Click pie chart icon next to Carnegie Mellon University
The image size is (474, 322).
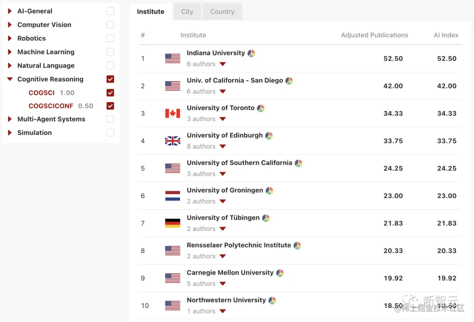point(280,273)
